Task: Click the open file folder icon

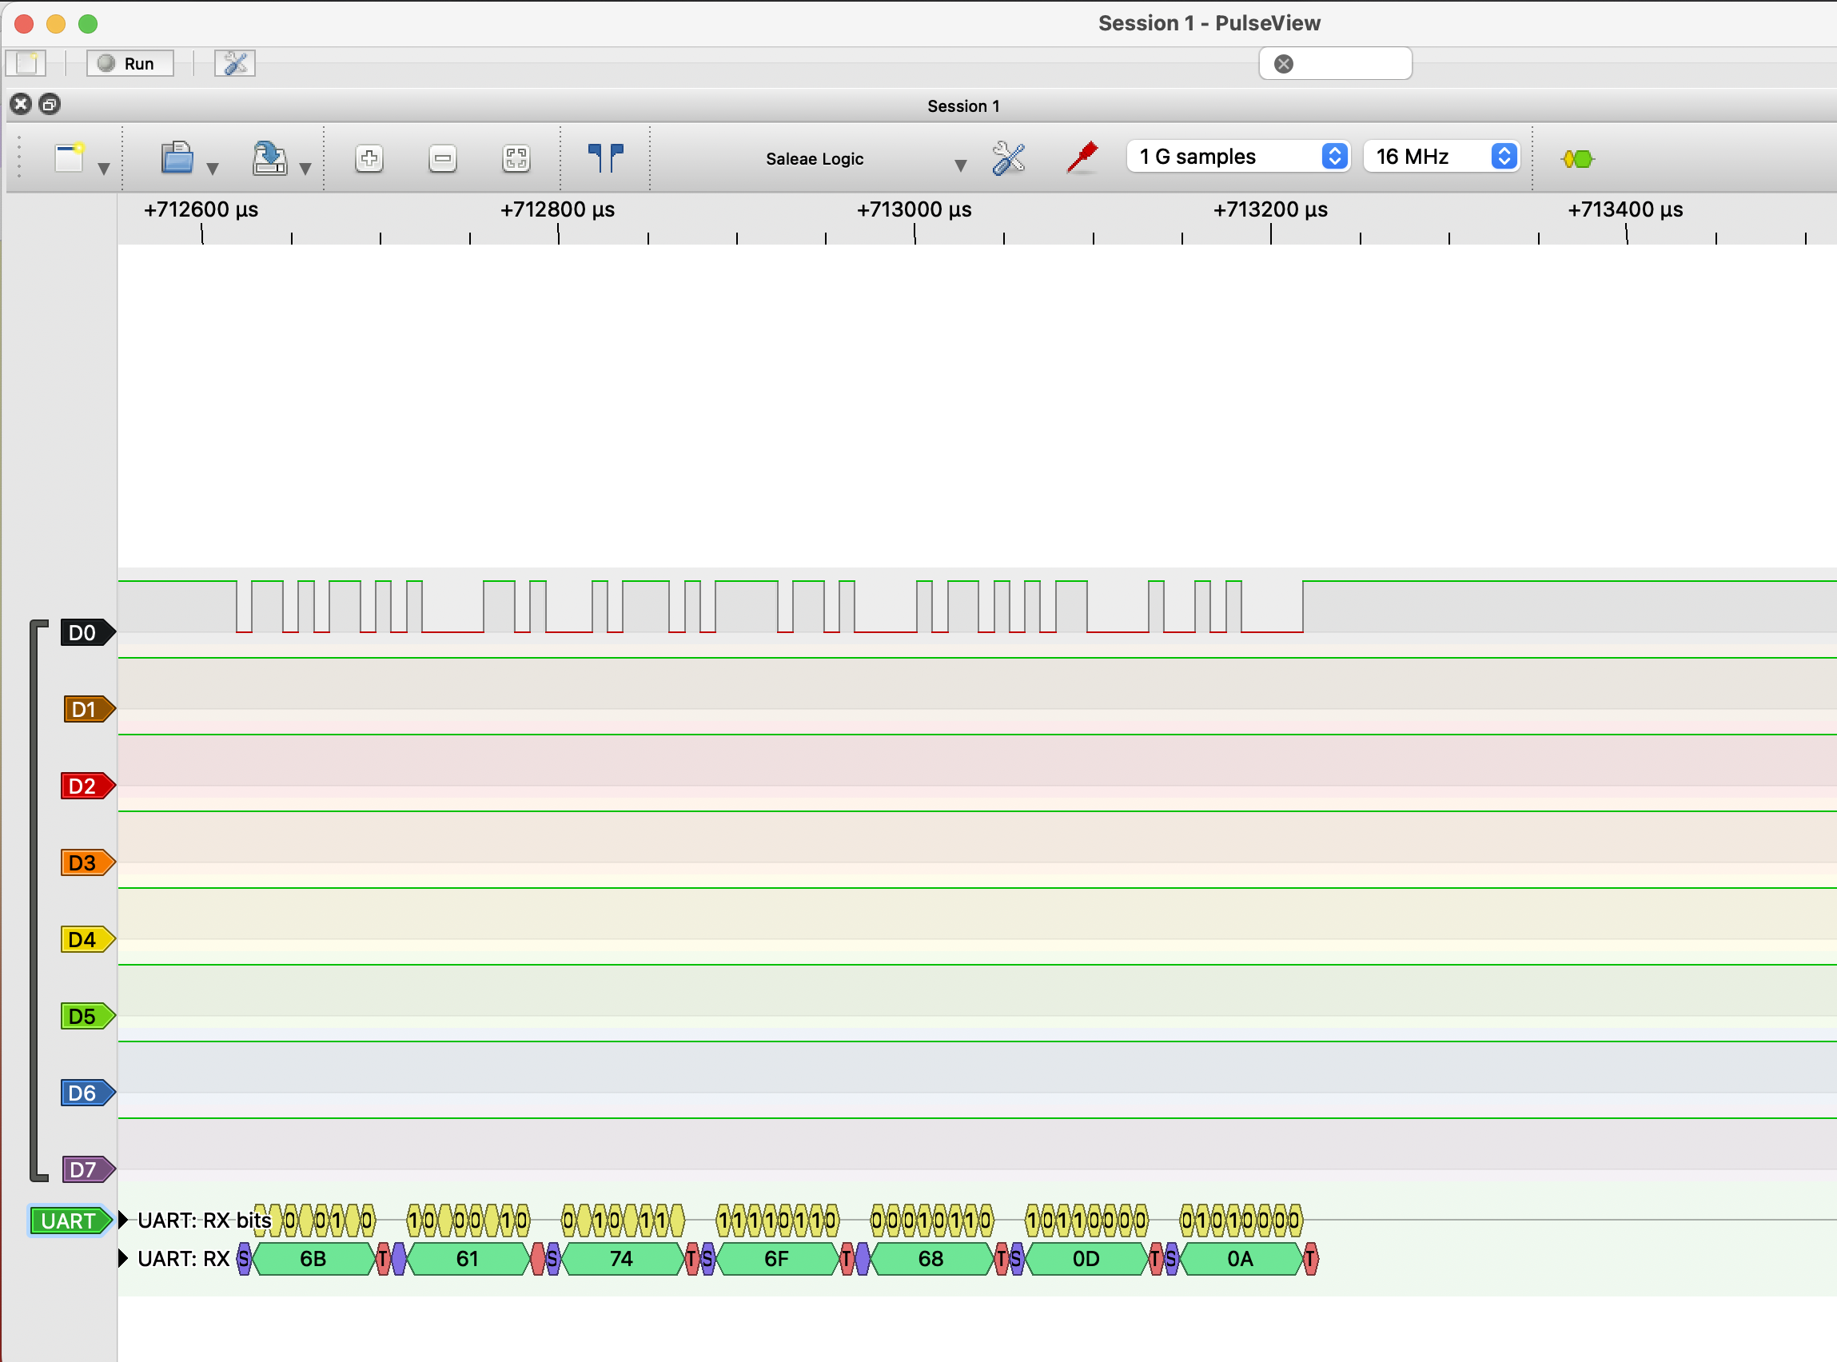Action: tap(177, 157)
